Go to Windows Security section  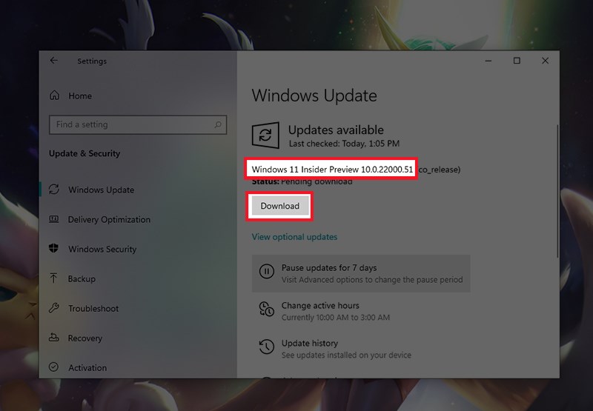[102, 250]
